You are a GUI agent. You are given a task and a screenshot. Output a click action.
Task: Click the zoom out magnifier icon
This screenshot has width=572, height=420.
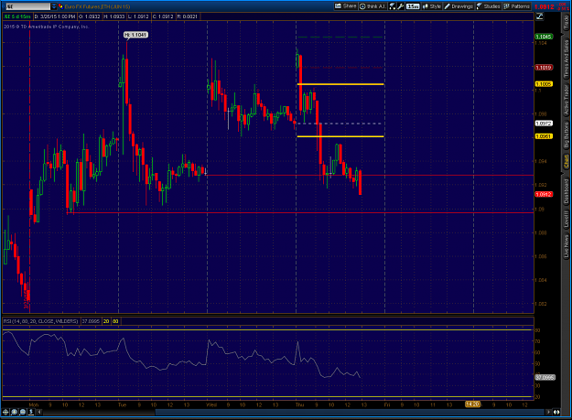23,412
